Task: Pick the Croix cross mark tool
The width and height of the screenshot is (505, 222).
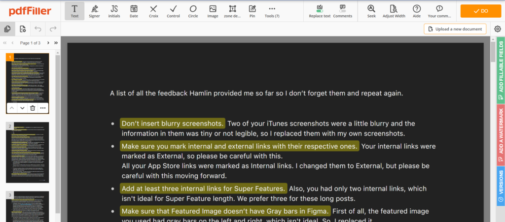Action: (153, 11)
